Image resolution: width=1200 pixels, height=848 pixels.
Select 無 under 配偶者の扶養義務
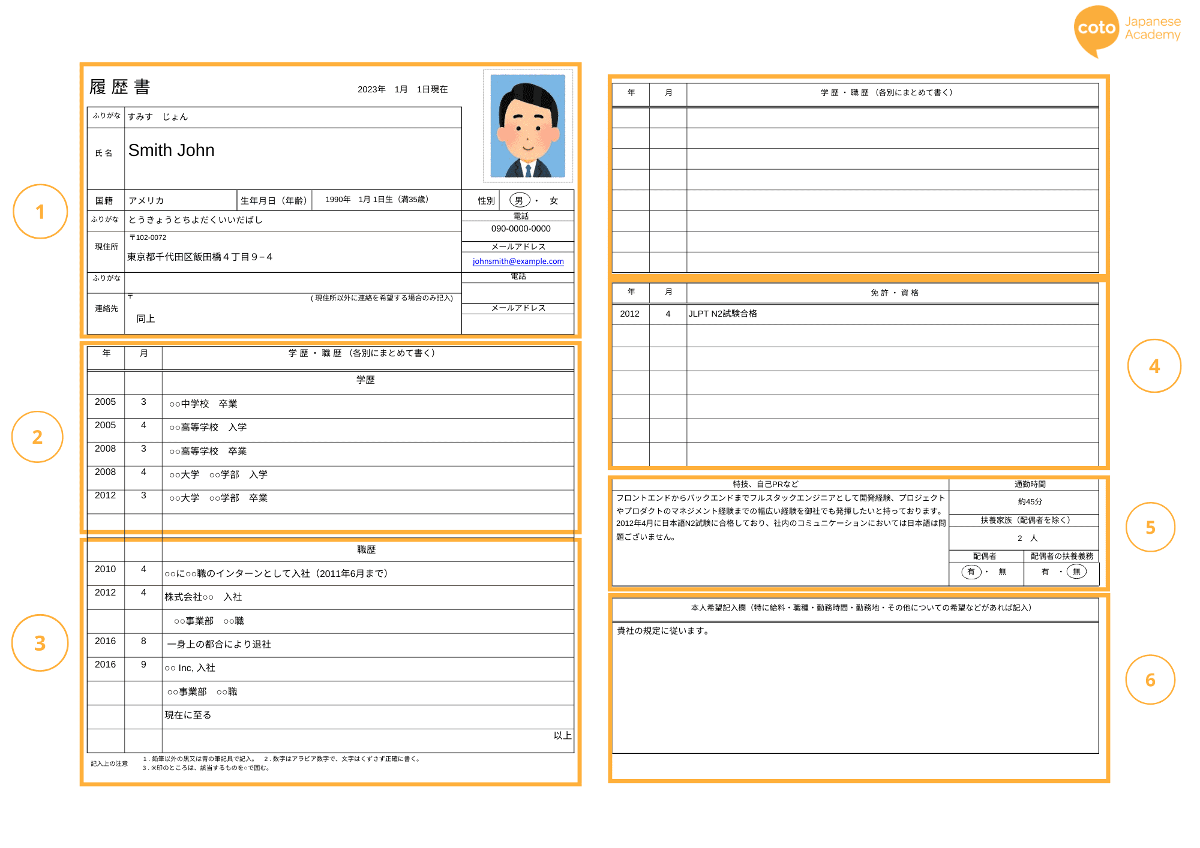coord(1077,572)
